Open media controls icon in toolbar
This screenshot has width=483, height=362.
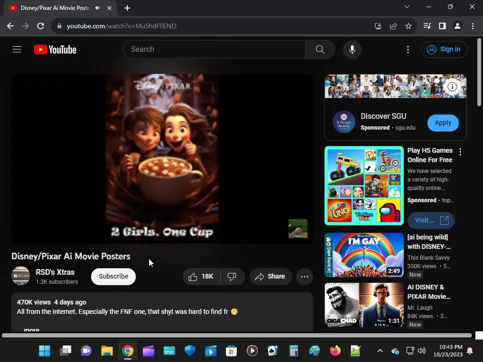tap(427, 26)
